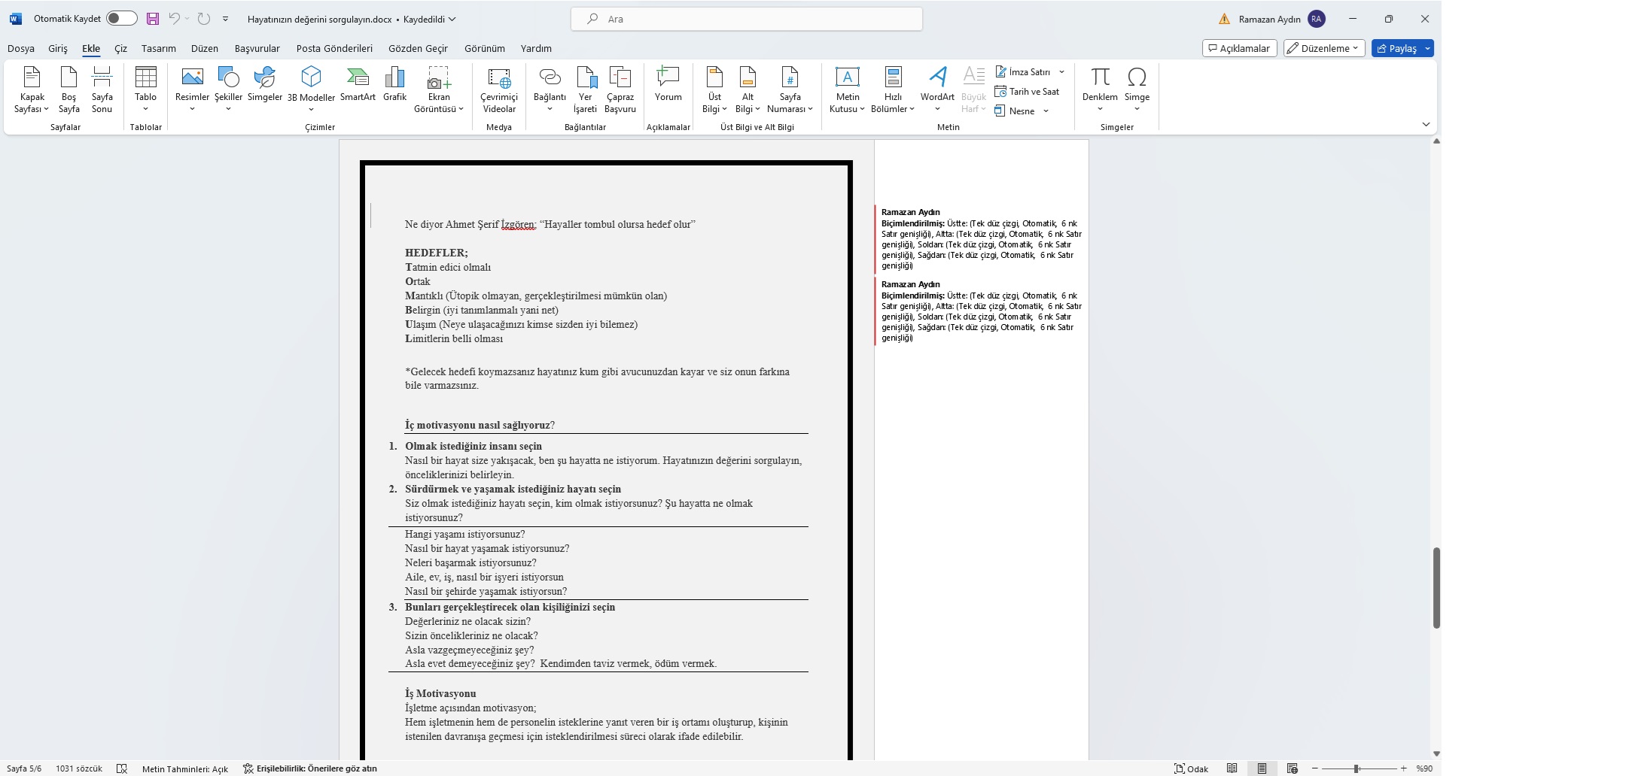Zoom in with the plus button
The image size is (1635, 776).
pyautogui.click(x=1403, y=768)
